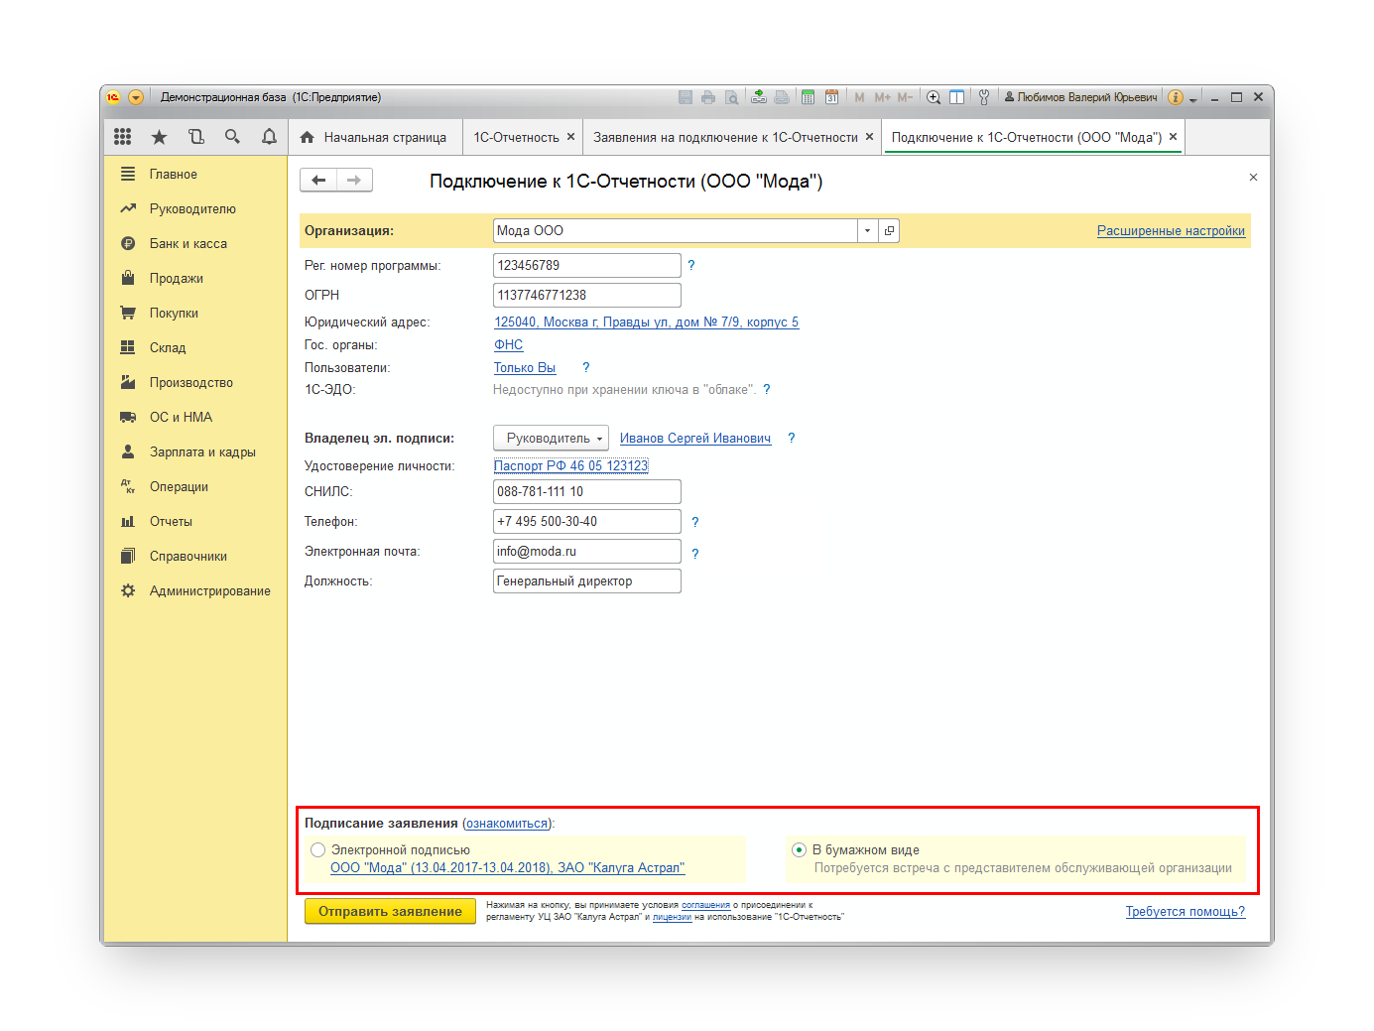1374x1031 pixels.
Task: Open the Расширенные настройки link
Action: [x=1171, y=230]
